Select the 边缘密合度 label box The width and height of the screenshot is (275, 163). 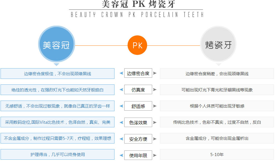pyautogui.click(x=138, y=74)
